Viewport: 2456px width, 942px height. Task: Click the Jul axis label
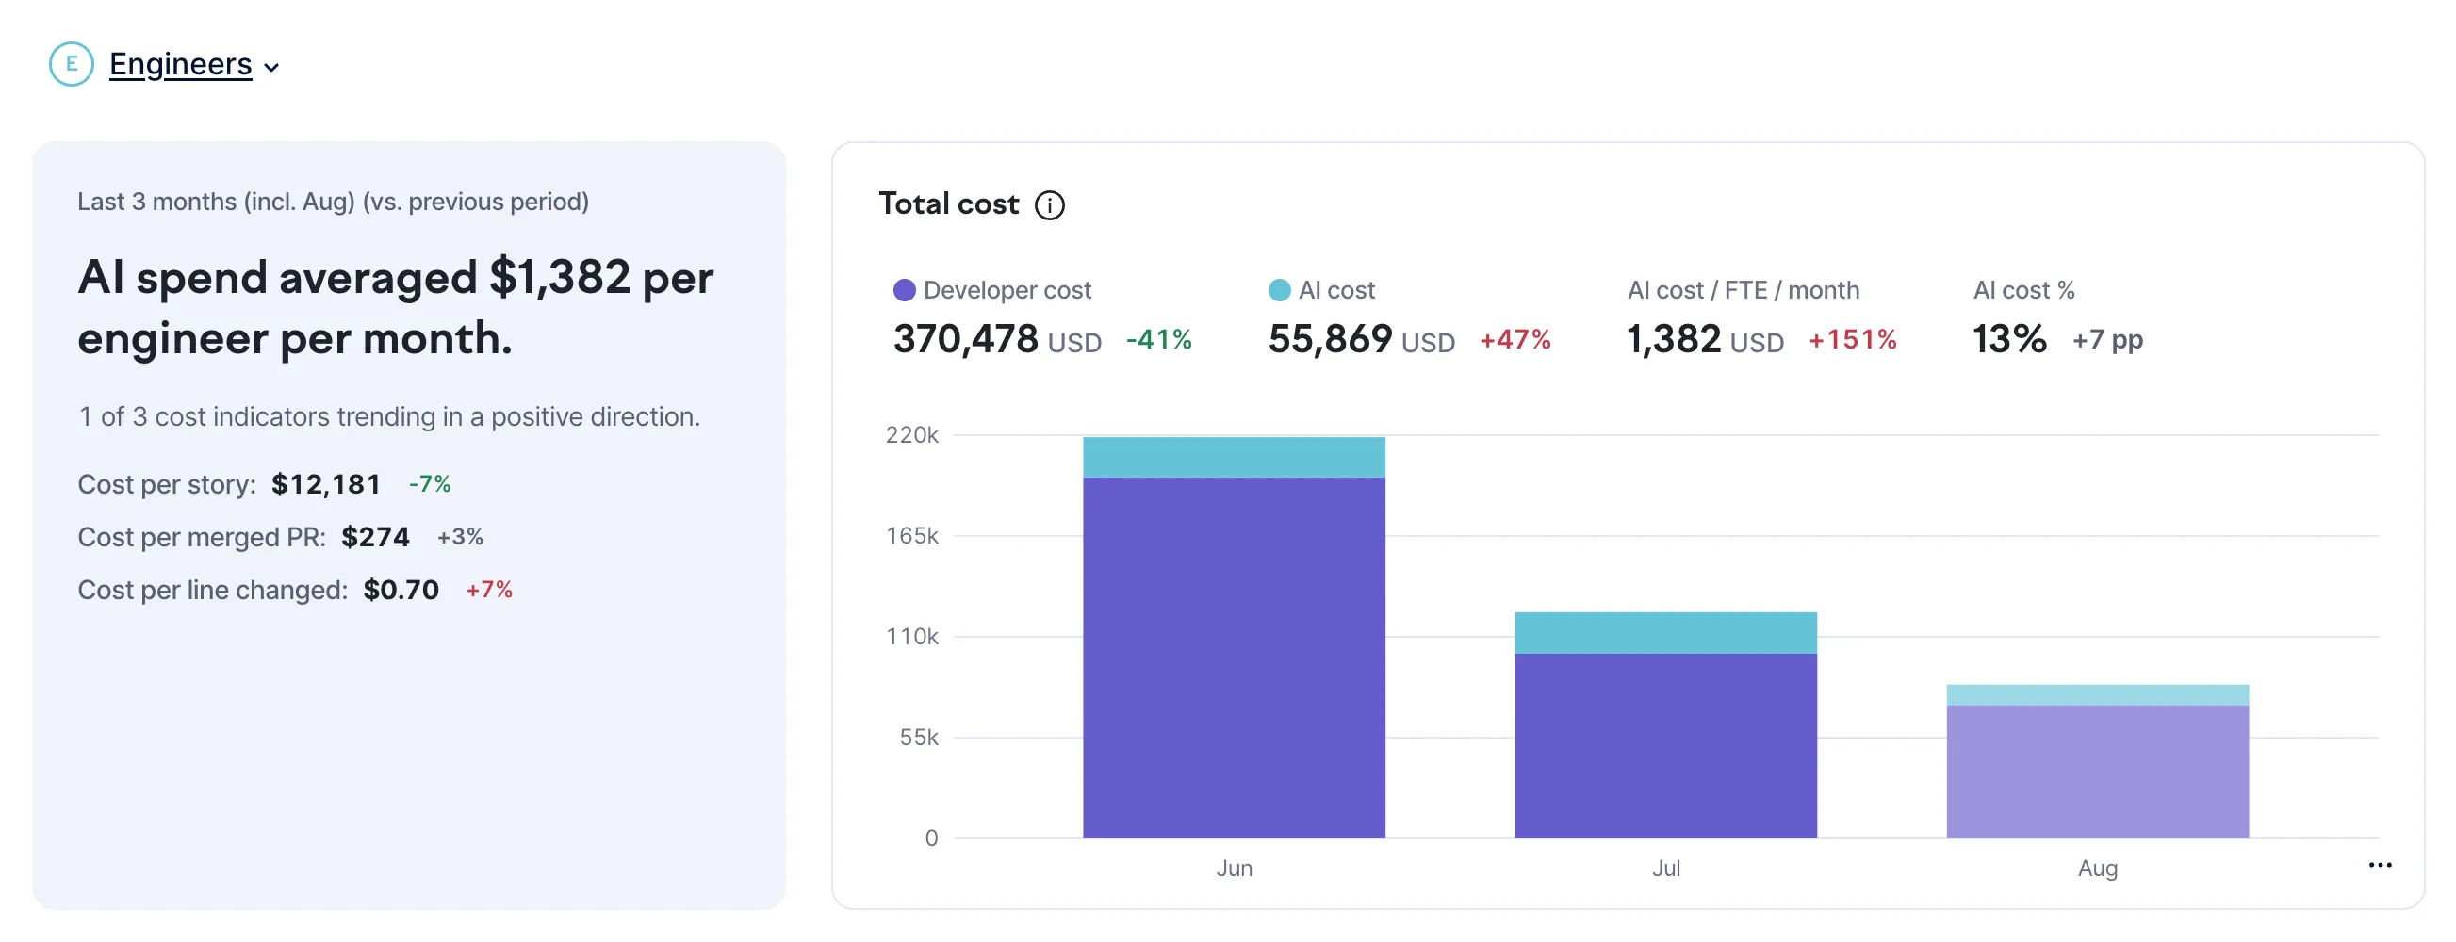(x=1665, y=868)
